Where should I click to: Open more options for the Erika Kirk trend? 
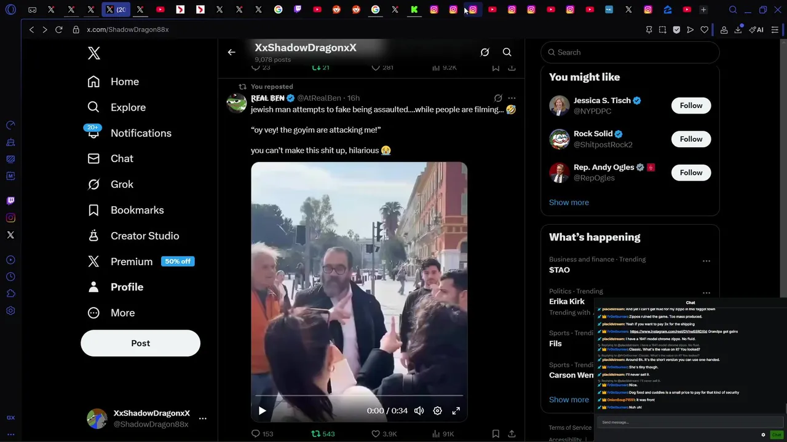click(706, 293)
